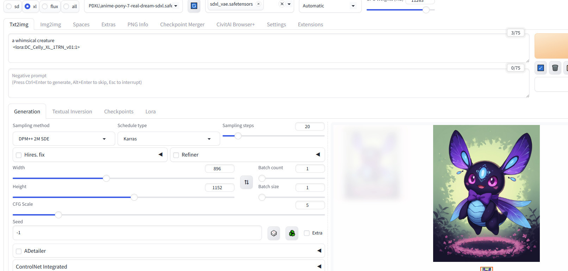Click the Batch count number field
The image size is (568, 271).
point(310,168)
